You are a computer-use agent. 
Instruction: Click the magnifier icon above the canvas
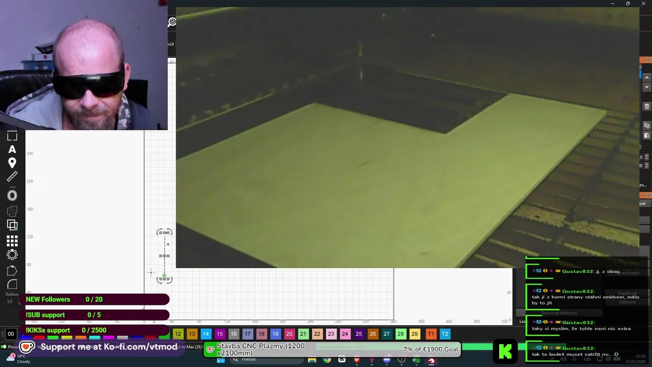[172, 22]
